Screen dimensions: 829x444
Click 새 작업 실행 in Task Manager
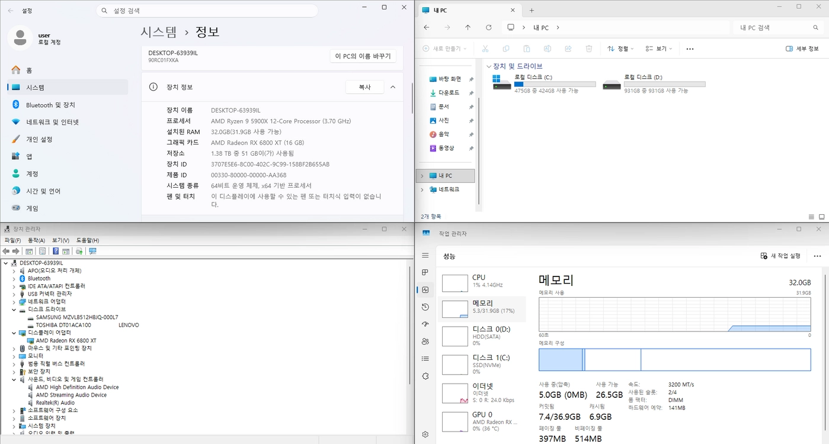click(x=780, y=256)
